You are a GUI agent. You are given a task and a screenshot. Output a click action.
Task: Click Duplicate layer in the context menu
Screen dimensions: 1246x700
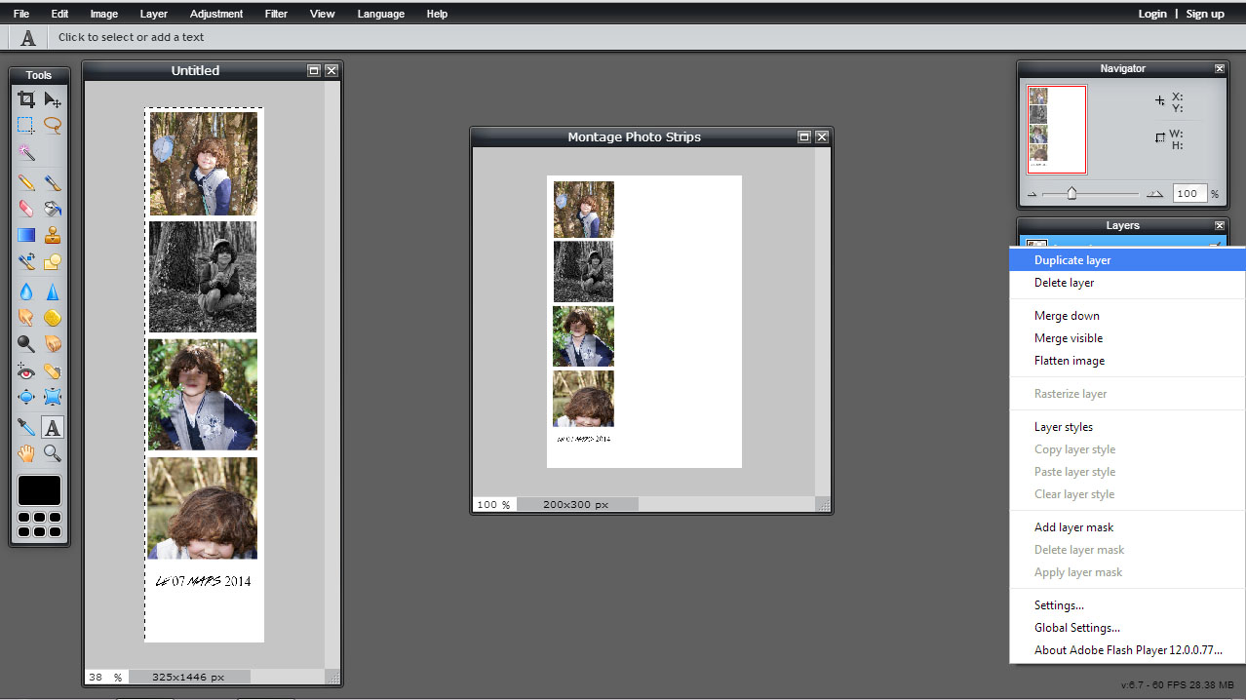coord(1072,260)
